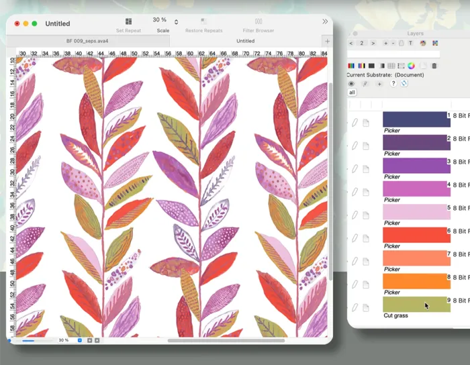Click the 'all' button in Layers
The height and width of the screenshot is (365, 470).
tap(352, 93)
